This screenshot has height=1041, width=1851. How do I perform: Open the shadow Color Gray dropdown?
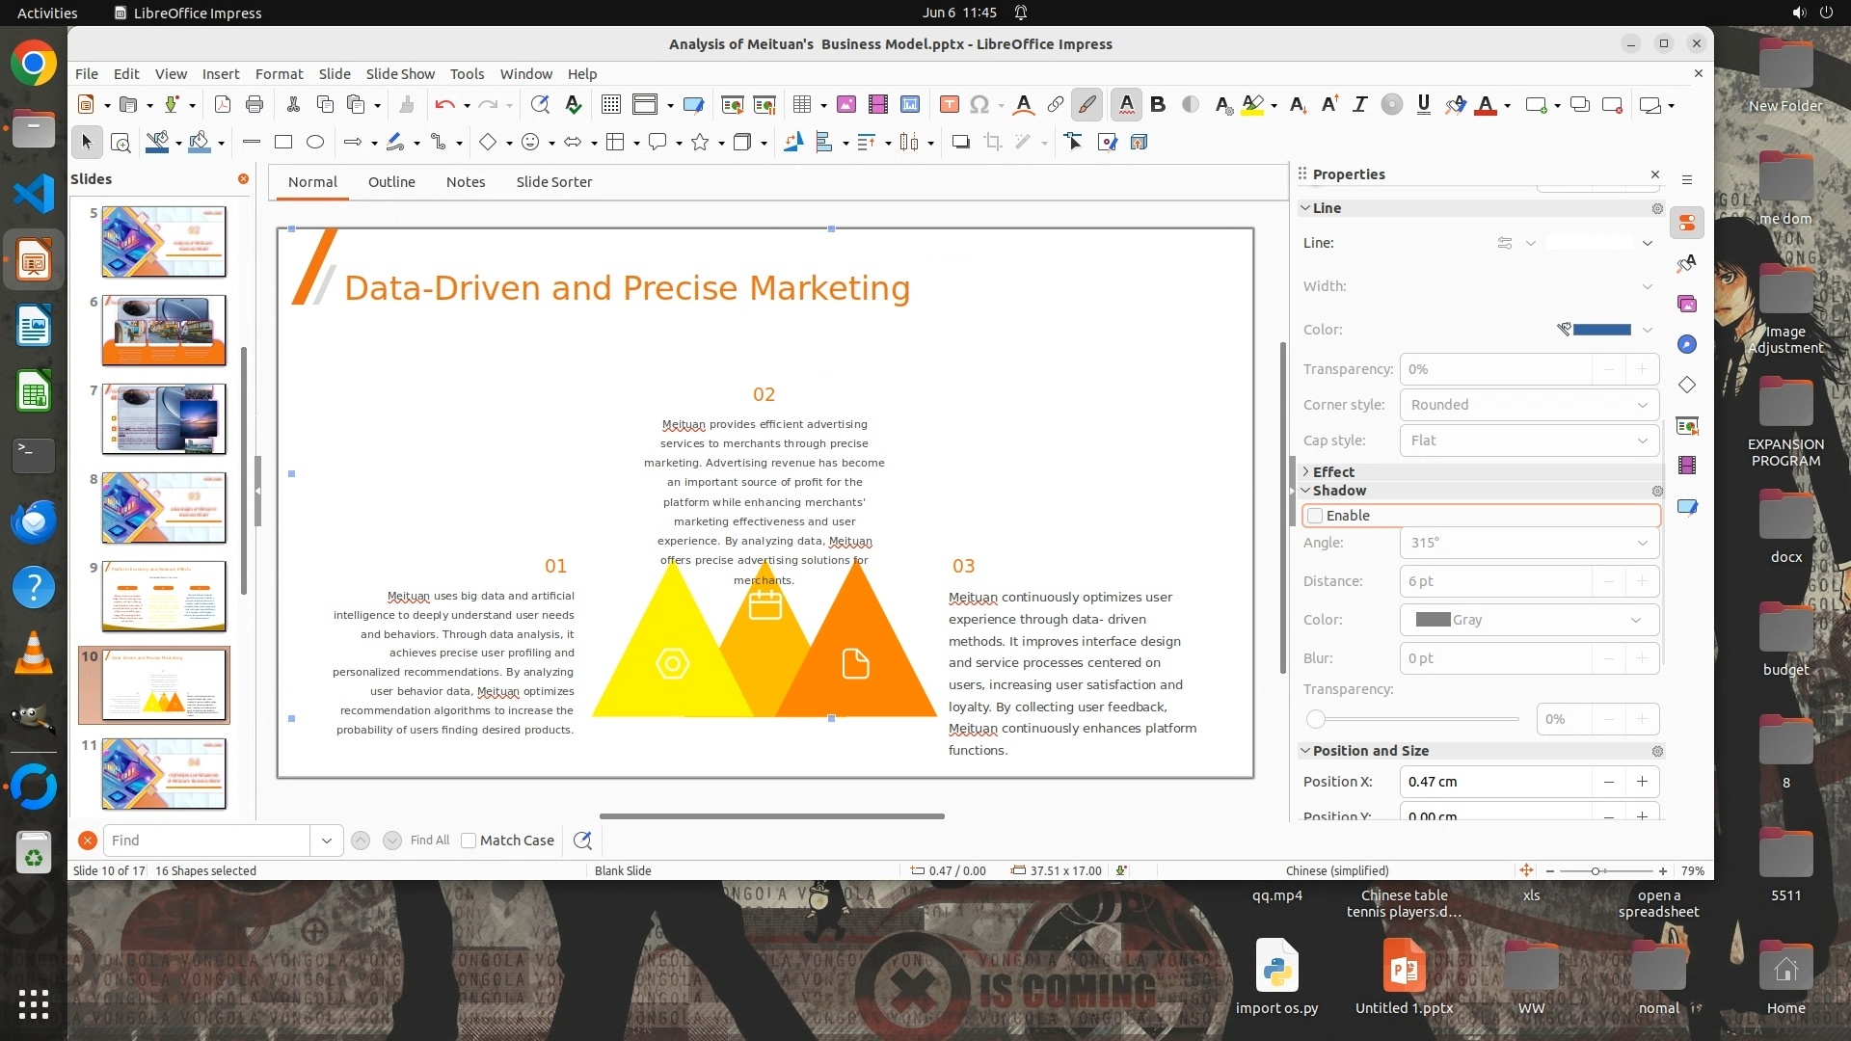pyautogui.click(x=1528, y=620)
